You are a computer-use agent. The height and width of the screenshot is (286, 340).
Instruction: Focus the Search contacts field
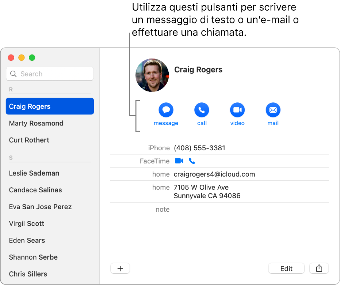[50, 74]
